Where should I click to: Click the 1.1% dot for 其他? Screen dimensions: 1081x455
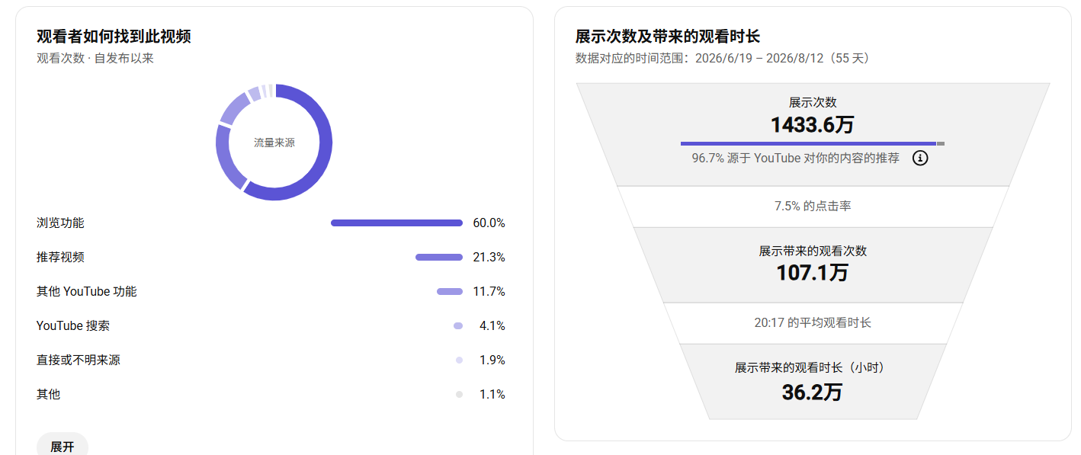459,394
